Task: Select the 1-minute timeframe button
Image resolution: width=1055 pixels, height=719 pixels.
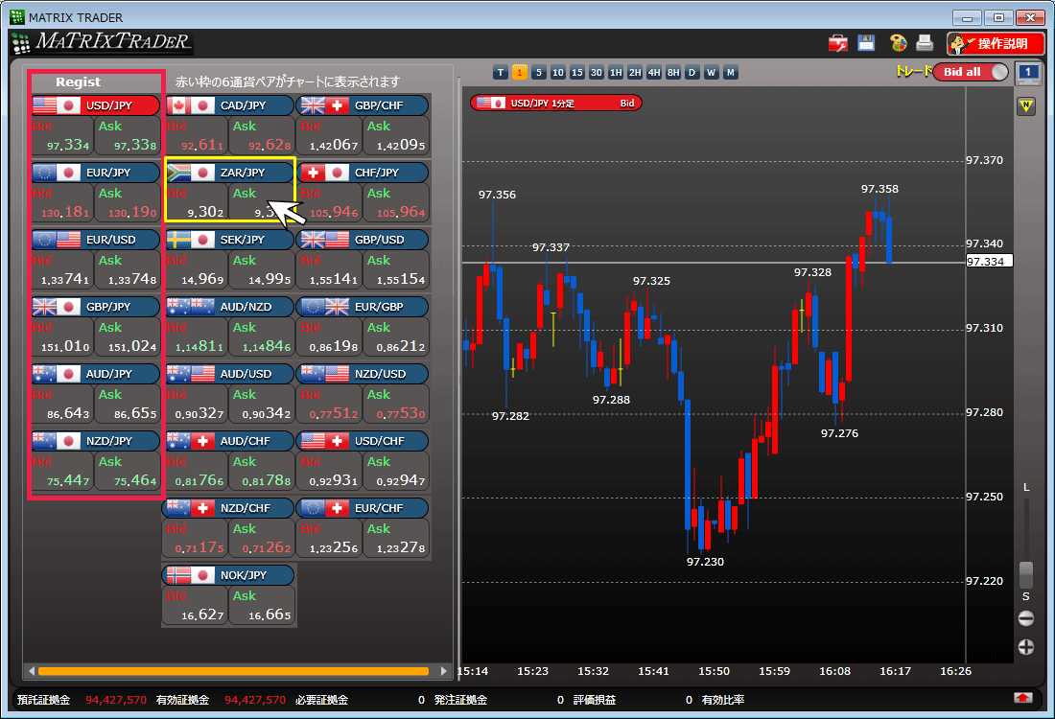Action: click(x=520, y=73)
